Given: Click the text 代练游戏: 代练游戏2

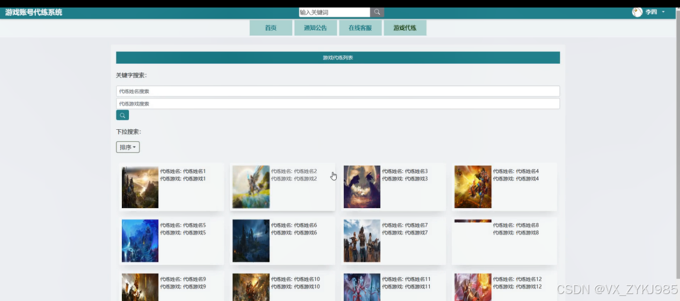Looking at the screenshot, I should [294, 179].
